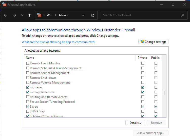Toggle Remote Service Management name checkbox
This screenshot has width=190, height=140.
tap(28, 73)
